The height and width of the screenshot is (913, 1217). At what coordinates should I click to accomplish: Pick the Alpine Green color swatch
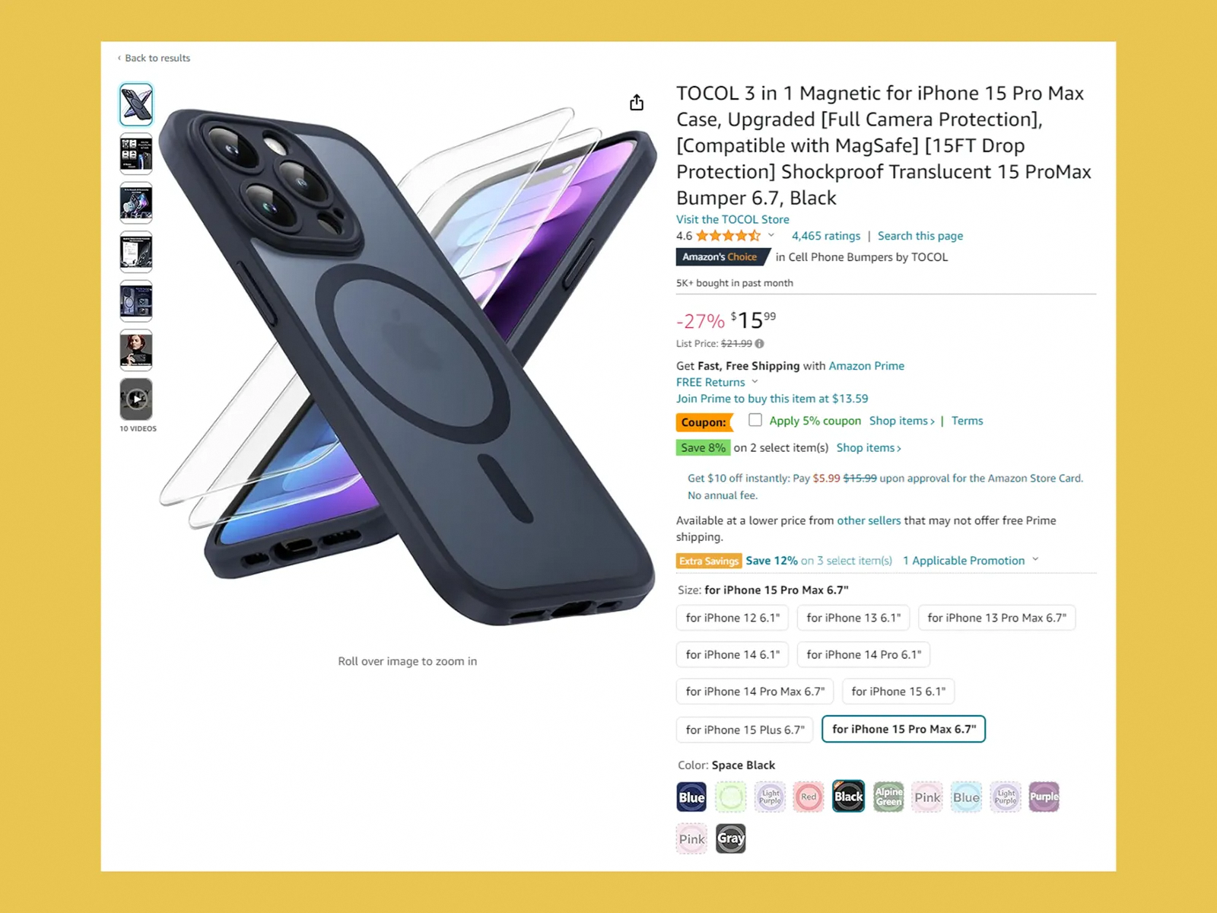[x=888, y=797]
